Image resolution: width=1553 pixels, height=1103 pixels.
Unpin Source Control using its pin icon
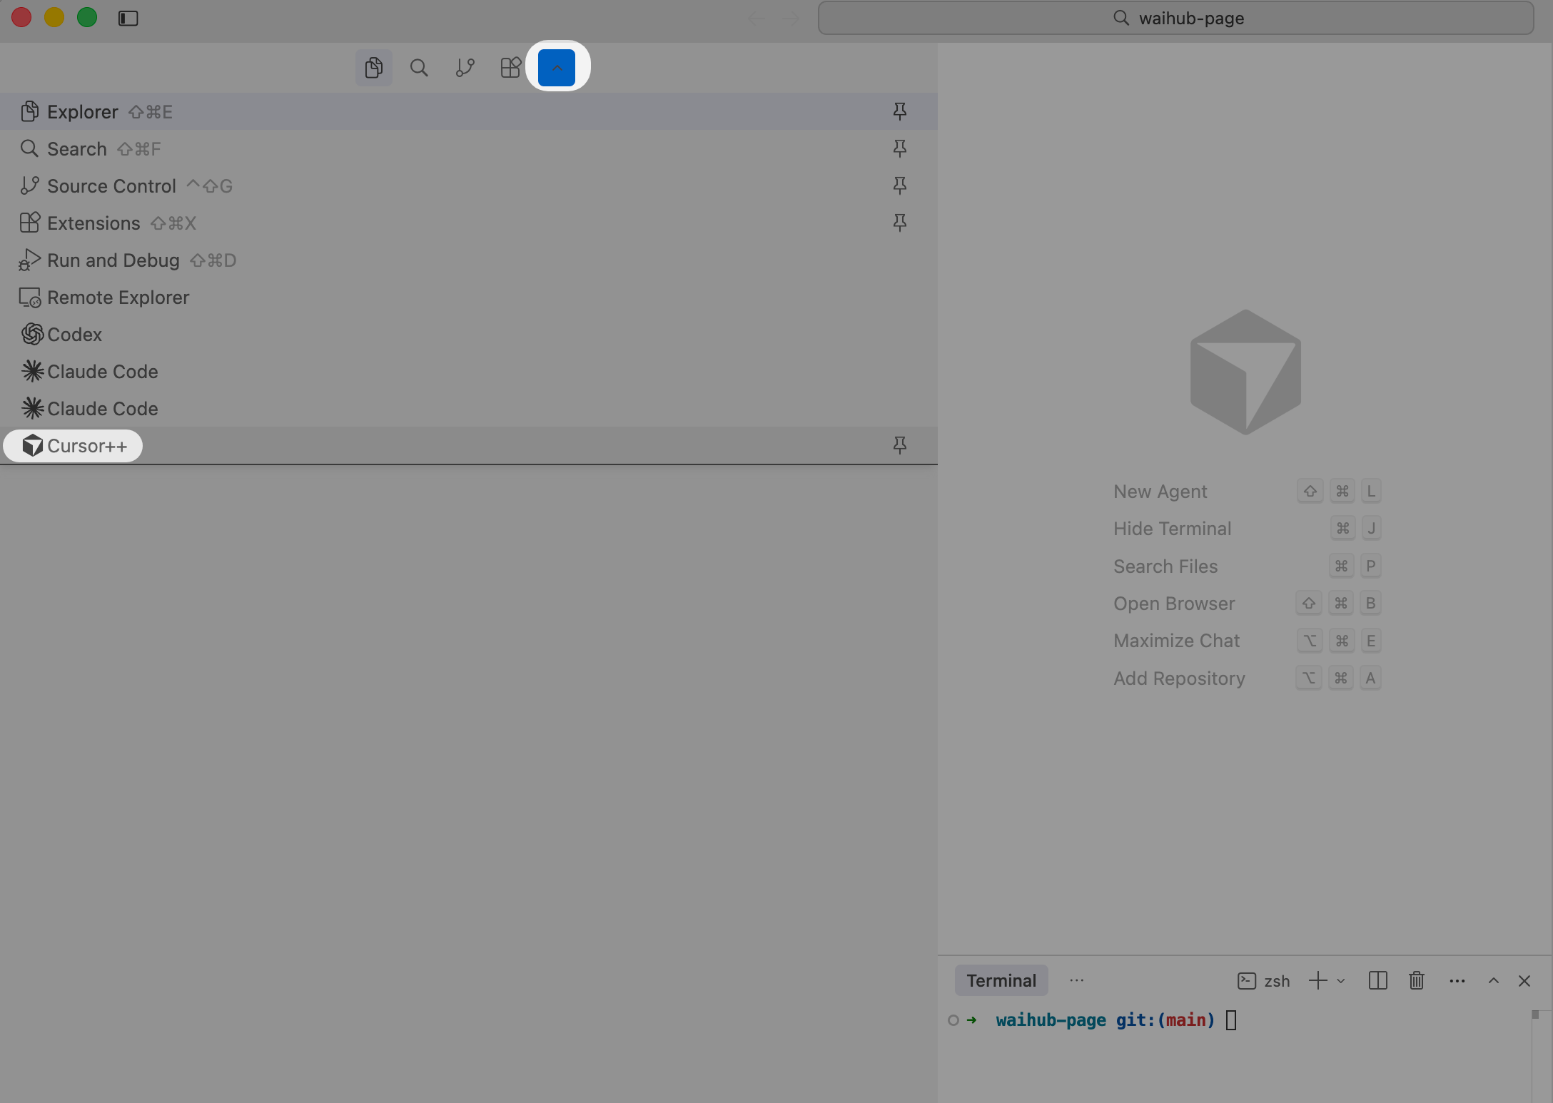900,185
